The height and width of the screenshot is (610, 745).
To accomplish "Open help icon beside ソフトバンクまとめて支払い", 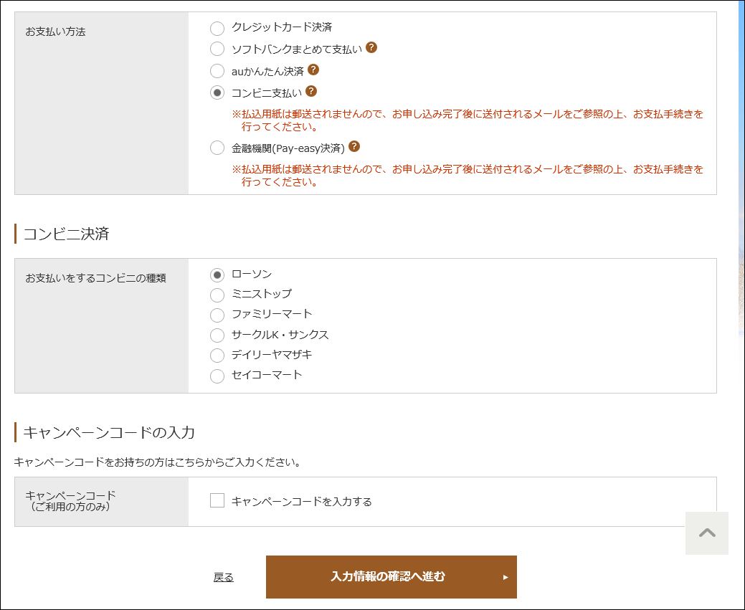I will pyautogui.click(x=371, y=47).
